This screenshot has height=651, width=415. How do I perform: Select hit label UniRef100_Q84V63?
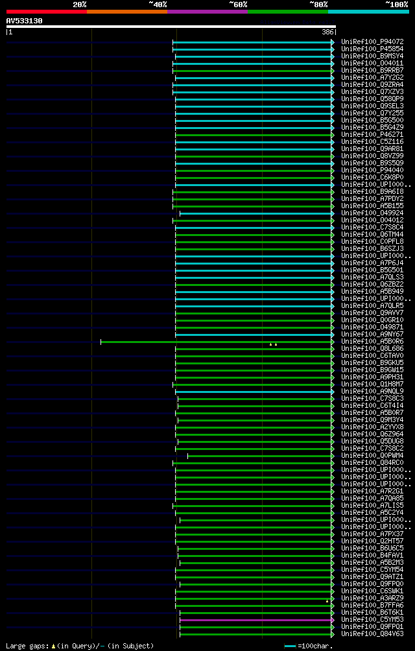click(x=372, y=634)
